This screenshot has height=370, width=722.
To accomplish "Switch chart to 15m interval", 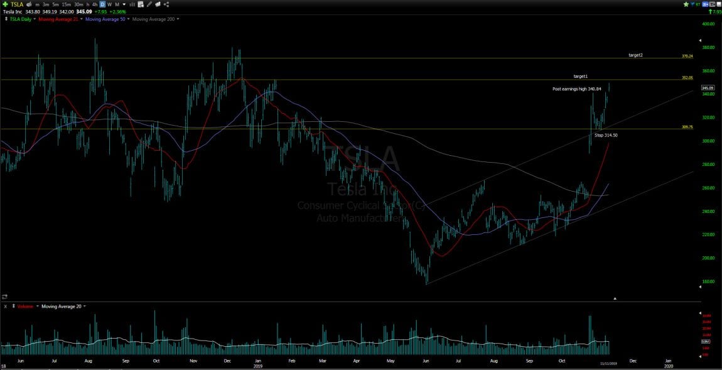I will click(x=67, y=4).
